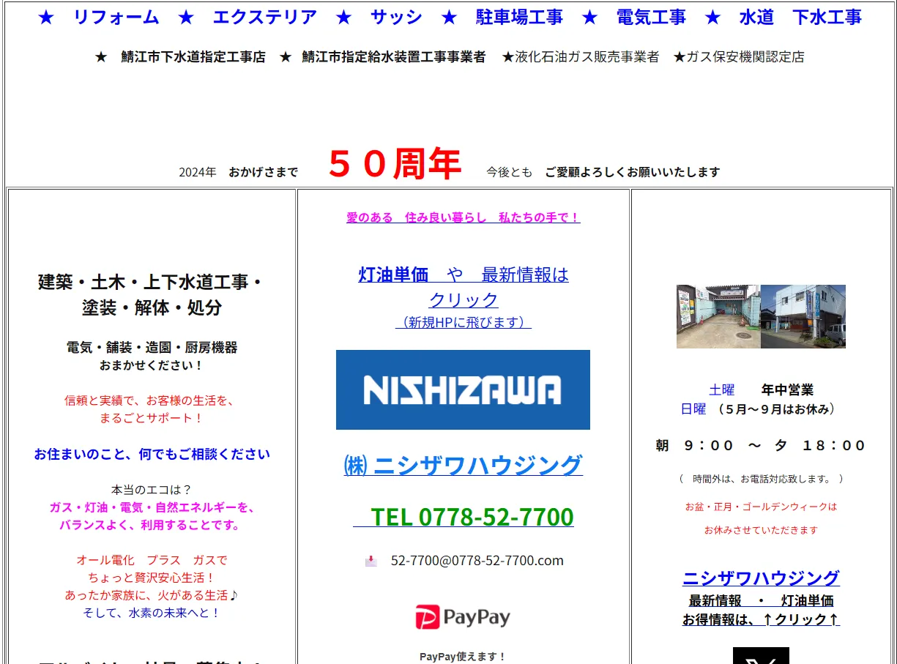The image size is (897, 664).
Task: Click the お得情報は、↑クリック↑ link
Action: [x=761, y=619]
